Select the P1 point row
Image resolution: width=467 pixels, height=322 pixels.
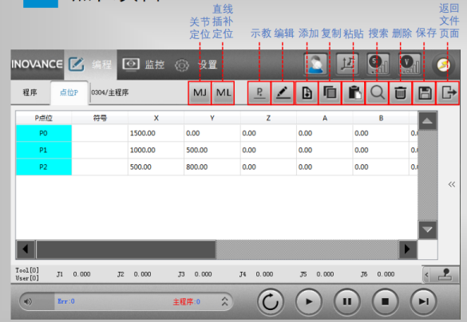coord(217,150)
